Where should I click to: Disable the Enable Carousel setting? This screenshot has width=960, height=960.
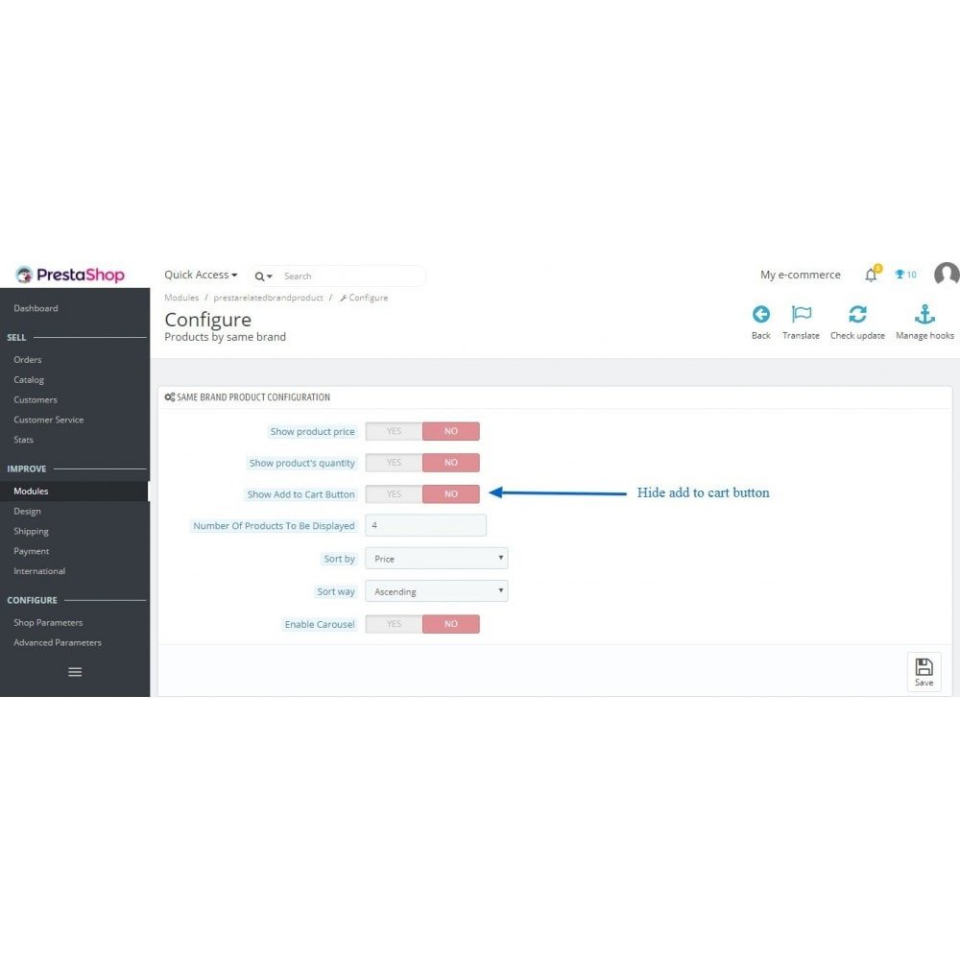tap(450, 623)
